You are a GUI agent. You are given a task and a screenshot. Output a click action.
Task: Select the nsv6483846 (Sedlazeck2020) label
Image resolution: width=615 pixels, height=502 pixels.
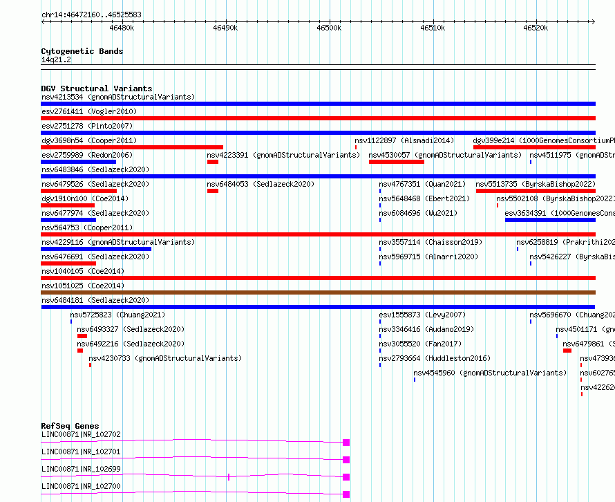95,169
